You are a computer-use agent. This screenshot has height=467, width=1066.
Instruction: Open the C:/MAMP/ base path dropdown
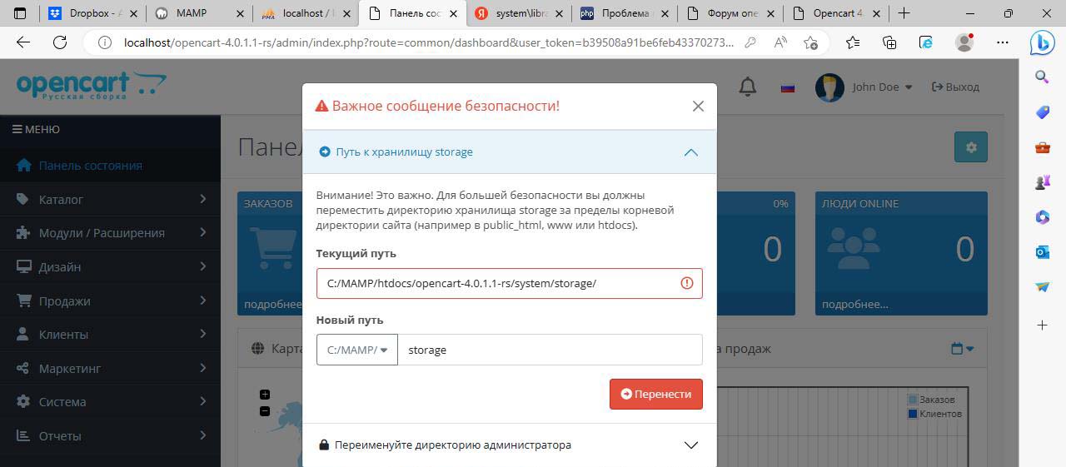pos(357,350)
